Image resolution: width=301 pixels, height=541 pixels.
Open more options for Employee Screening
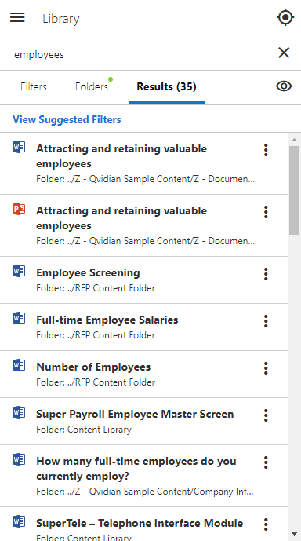point(266,274)
